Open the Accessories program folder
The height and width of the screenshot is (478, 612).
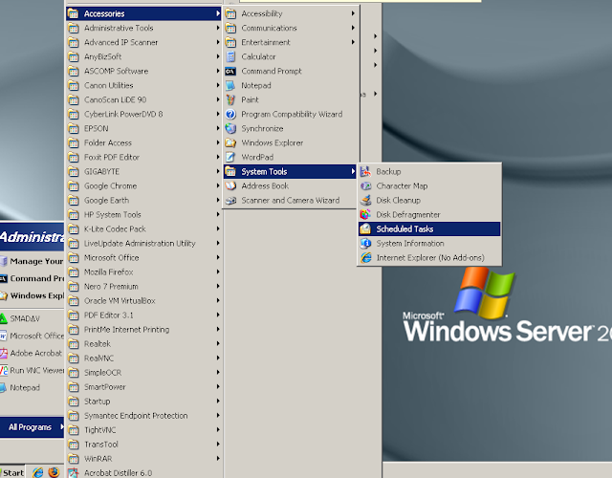pos(143,13)
